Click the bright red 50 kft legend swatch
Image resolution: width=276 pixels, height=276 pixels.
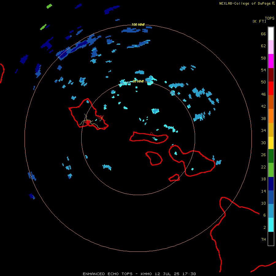point(271,88)
